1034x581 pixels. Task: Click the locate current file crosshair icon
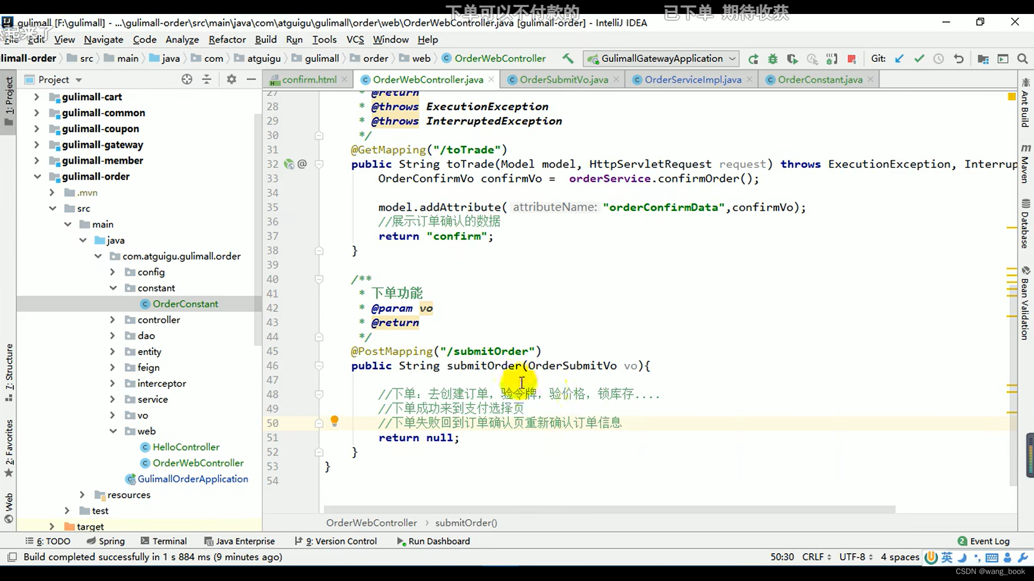pyautogui.click(x=187, y=80)
